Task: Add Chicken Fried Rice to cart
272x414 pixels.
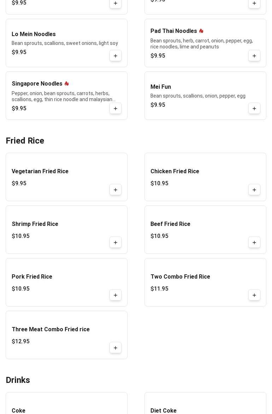Action: click(254, 190)
